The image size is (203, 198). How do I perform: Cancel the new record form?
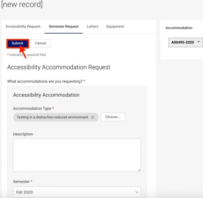40,43
